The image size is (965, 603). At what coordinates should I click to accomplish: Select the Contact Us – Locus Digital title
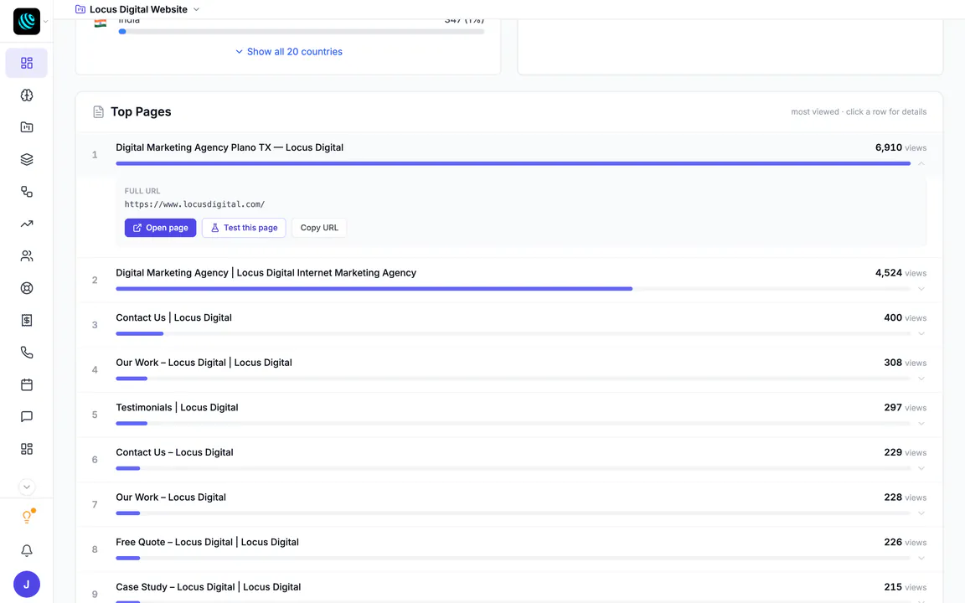click(174, 453)
